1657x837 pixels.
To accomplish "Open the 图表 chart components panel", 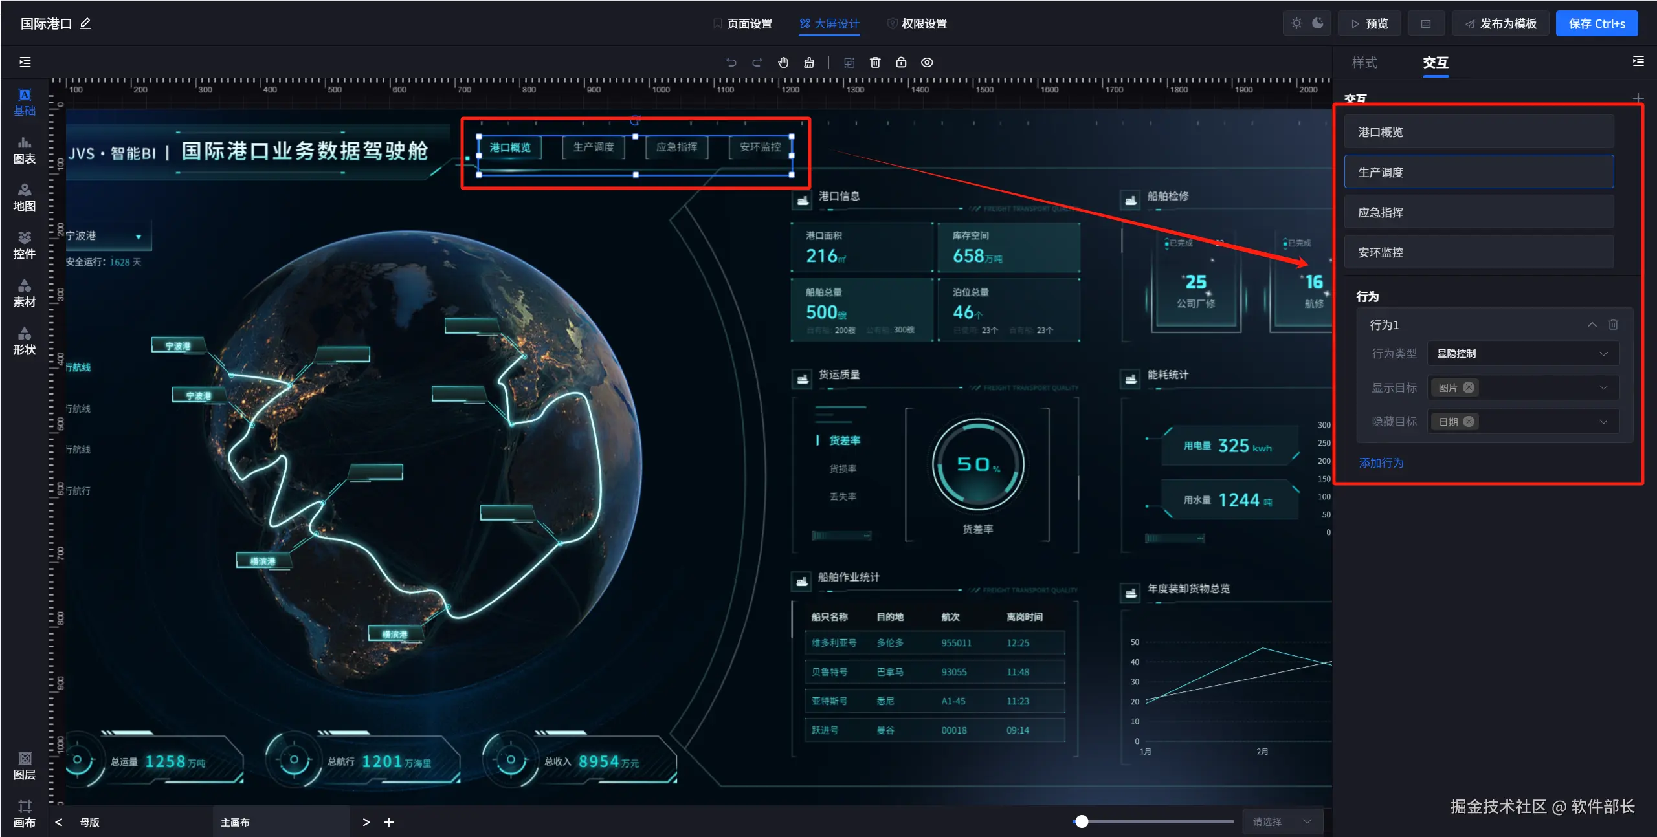I will pyautogui.click(x=25, y=150).
